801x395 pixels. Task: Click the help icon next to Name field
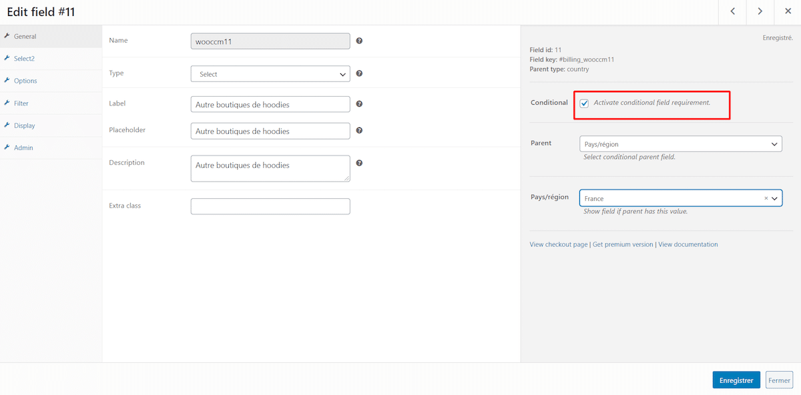click(x=359, y=41)
